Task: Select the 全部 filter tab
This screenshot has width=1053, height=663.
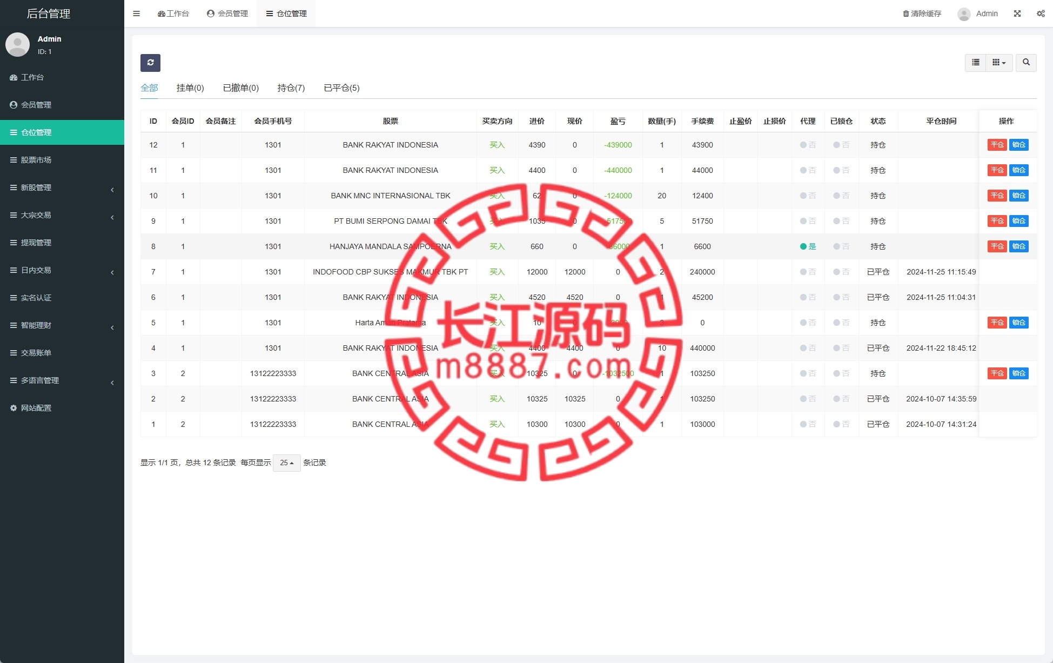Action: point(149,88)
